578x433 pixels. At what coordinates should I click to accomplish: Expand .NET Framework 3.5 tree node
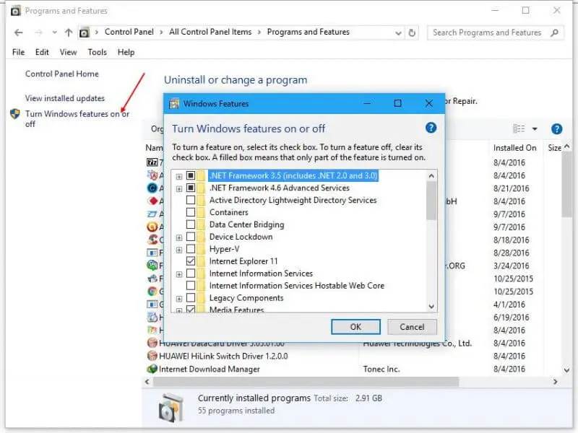179,176
